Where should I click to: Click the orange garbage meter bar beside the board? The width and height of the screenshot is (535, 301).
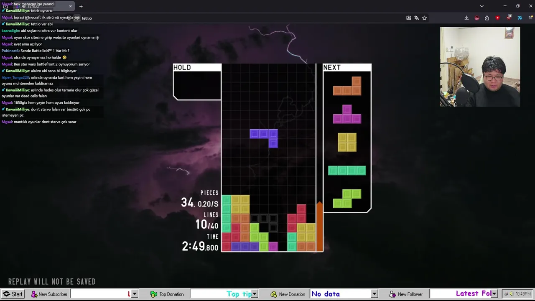click(x=319, y=227)
